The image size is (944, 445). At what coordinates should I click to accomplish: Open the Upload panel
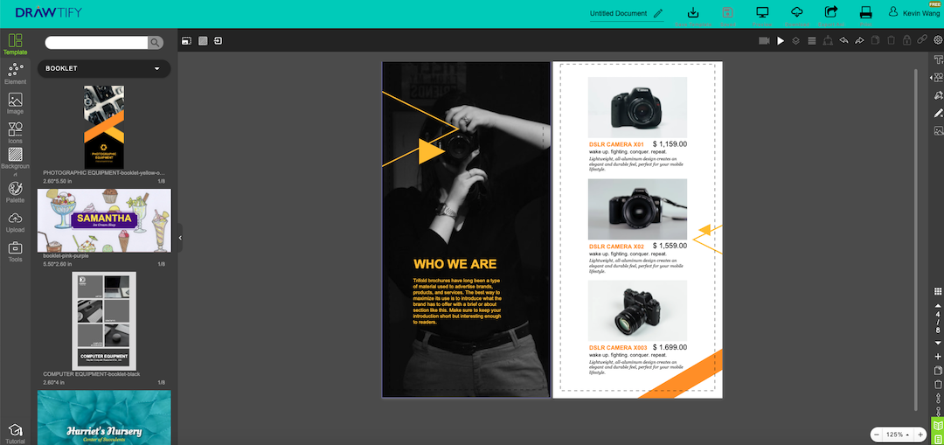15,222
